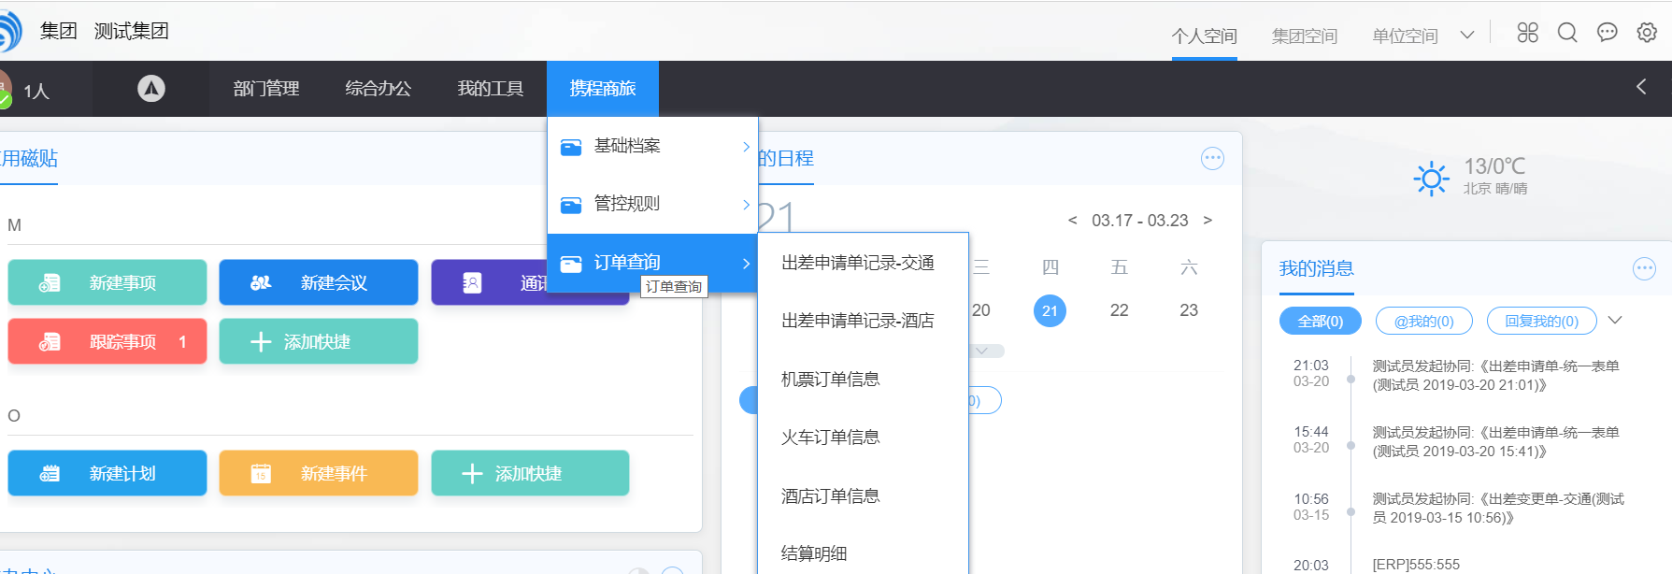Click the search magnifier icon
Viewport: 1672px width, 574px height.
1567,33
